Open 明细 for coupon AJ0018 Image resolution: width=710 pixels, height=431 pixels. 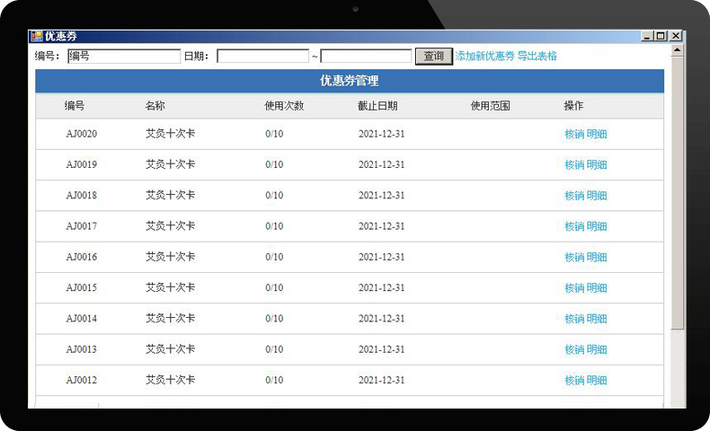tap(597, 196)
